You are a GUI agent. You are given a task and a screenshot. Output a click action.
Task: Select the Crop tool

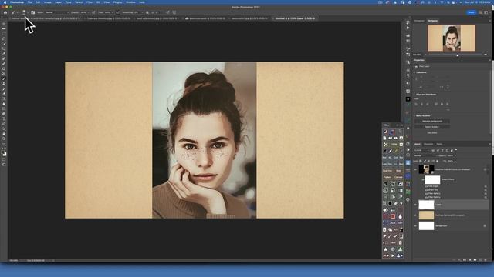tap(4, 48)
